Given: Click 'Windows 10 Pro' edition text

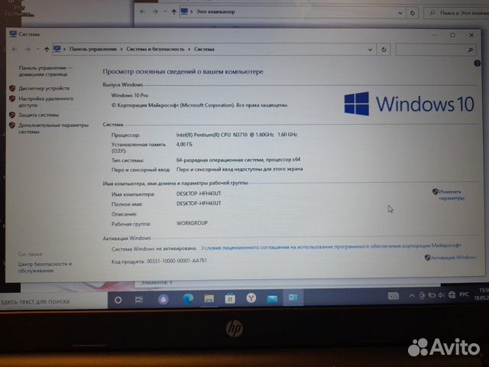Looking at the screenshot, I should coord(130,95).
